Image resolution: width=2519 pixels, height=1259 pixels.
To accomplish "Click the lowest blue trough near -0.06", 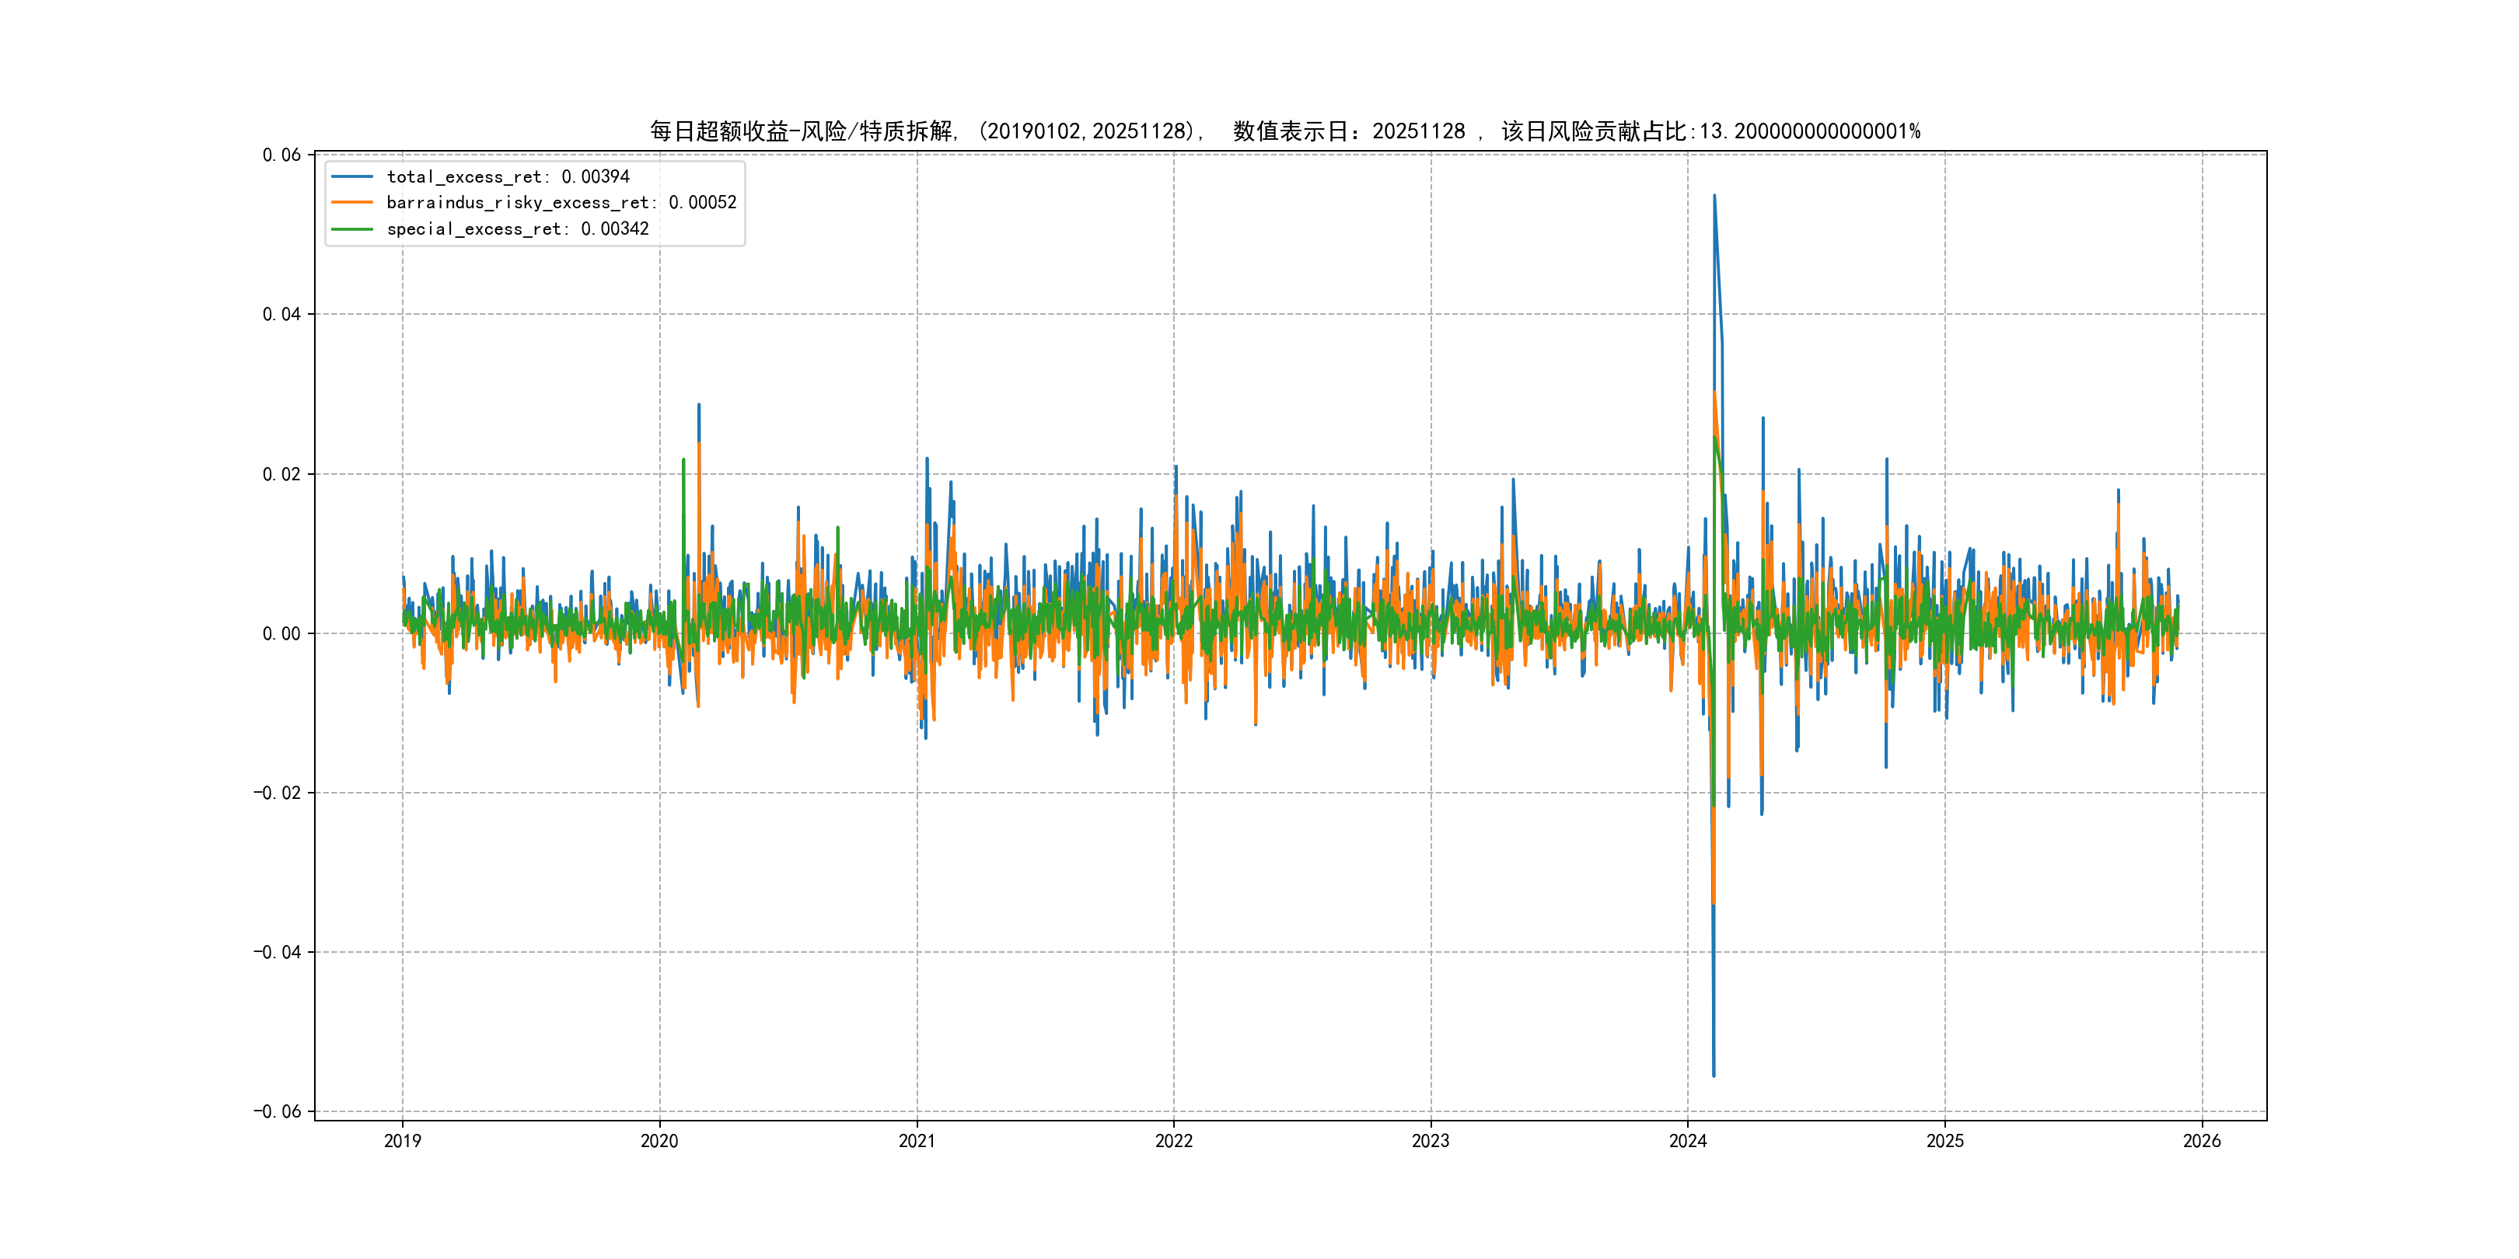I will [1714, 1076].
